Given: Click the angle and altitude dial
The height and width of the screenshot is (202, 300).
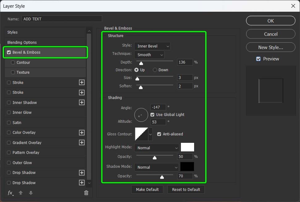Looking at the screenshot, I should (x=141, y=115).
